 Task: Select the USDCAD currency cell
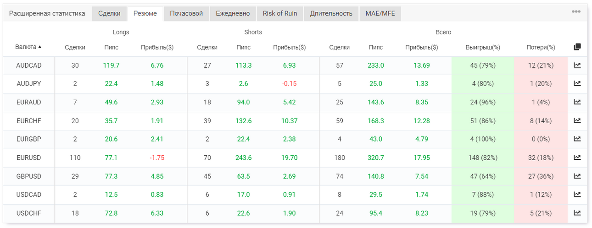(29, 195)
